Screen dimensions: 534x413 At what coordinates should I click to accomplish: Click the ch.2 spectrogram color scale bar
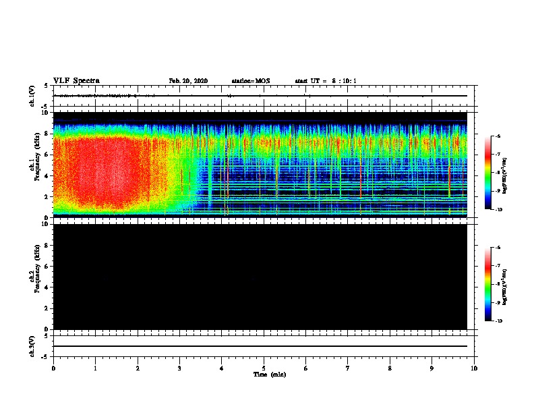[487, 284]
